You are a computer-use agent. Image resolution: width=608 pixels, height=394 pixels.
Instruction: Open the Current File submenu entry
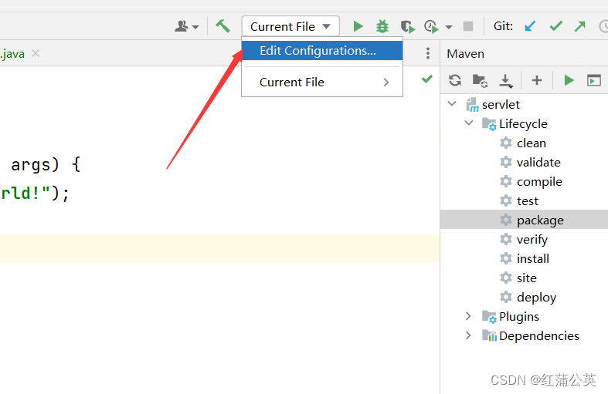(322, 82)
